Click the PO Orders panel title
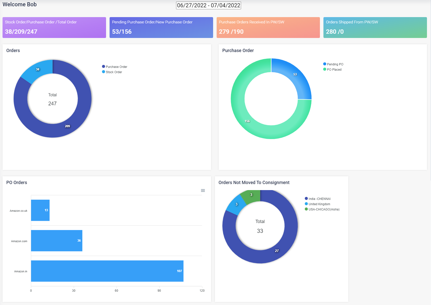The width and height of the screenshot is (431, 305). point(17,183)
